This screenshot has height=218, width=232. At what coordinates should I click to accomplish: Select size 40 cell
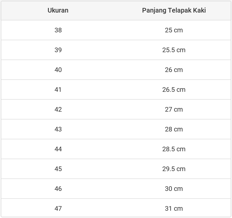58,70
